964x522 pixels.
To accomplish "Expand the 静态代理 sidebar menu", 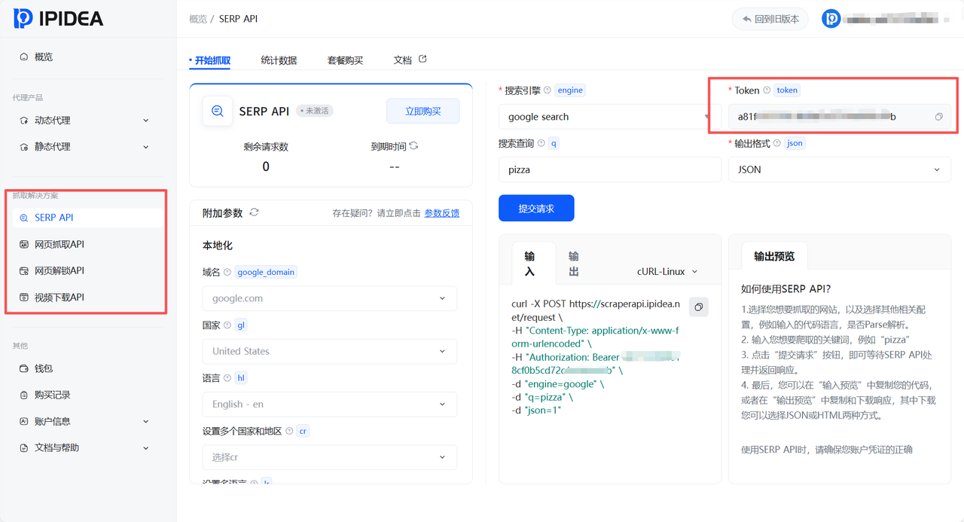I will click(x=145, y=147).
